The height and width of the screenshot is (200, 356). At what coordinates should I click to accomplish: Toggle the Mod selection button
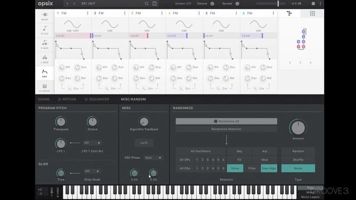(265, 159)
